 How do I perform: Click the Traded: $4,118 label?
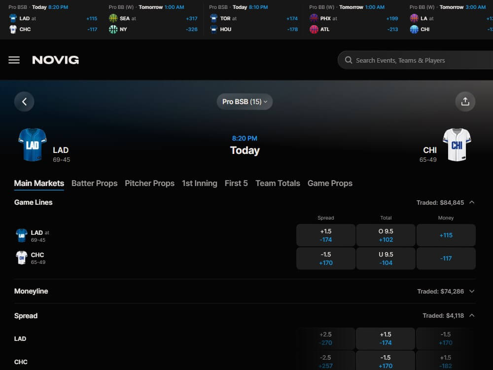(x=443, y=316)
